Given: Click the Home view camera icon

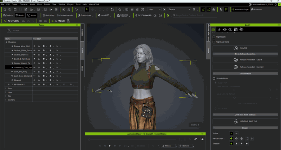Looking at the screenshot, I should tap(120, 9).
